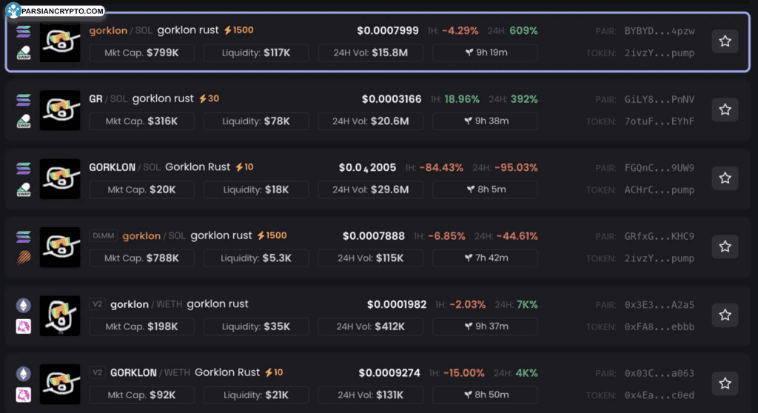Click the lightning boost 30 icon for GR
This screenshot has width=758, height=413.
[202, 98]
